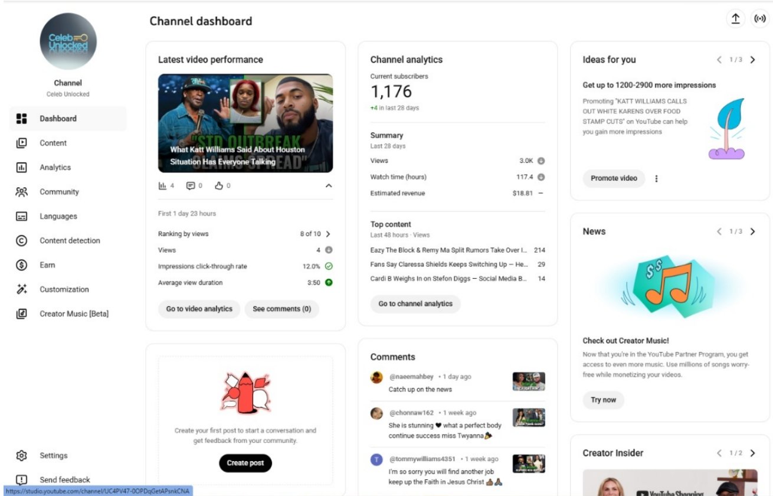Open the Community section
The height and width of the screenshot is (496, 773).
(x=59, y=192)
